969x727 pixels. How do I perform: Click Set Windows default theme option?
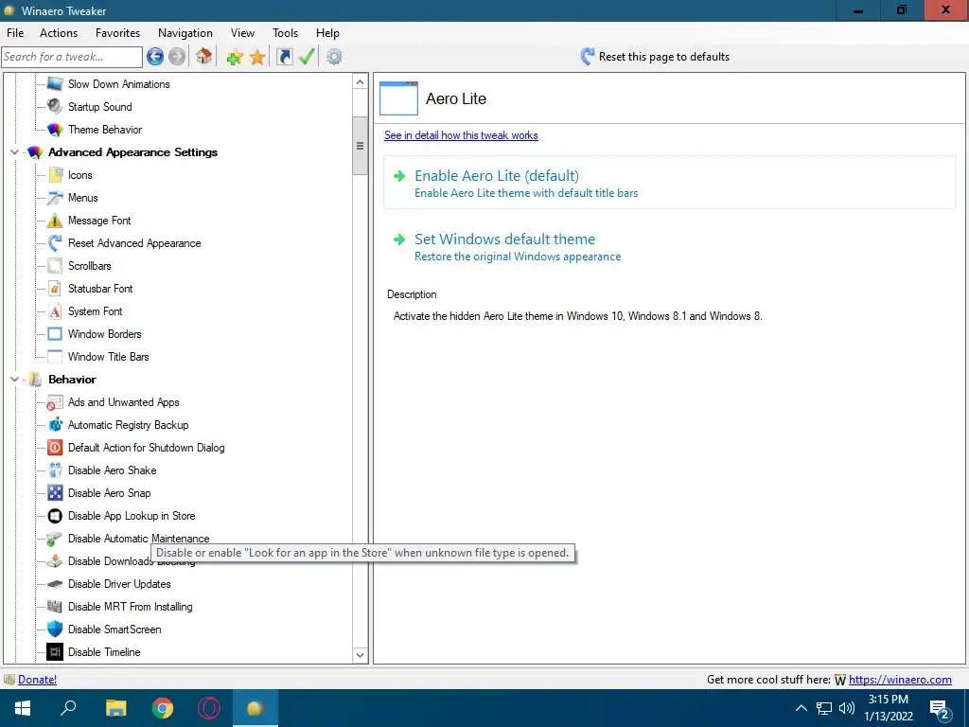[507, 247]
